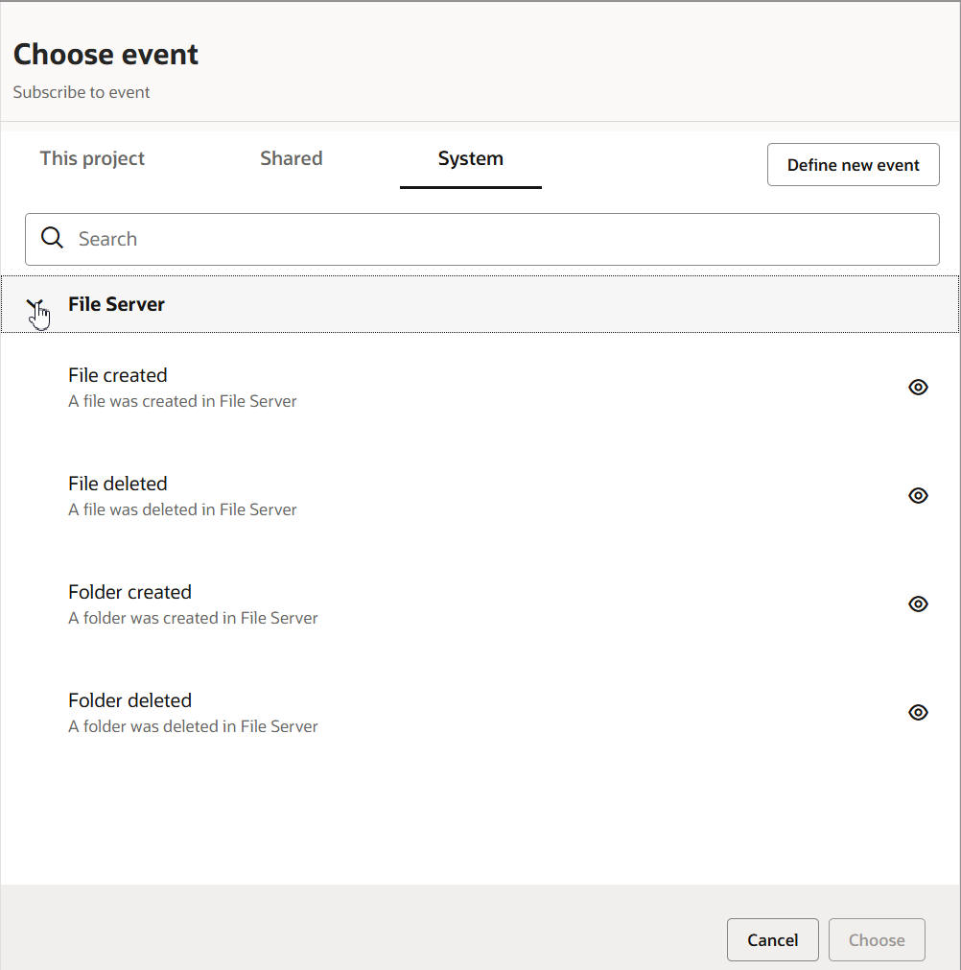The height and width of the screenshot is (970, 961).
Task: Click eye icon beside File deleted
Action: click(x=918, y=496)
